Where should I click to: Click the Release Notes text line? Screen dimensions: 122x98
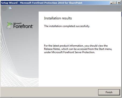tap(78, 49)
